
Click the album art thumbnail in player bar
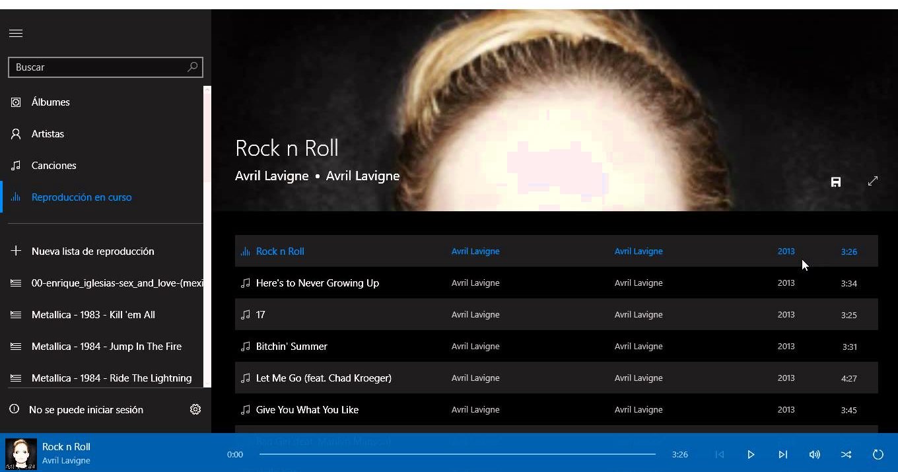pyautogui.click(x=21, y=454)
